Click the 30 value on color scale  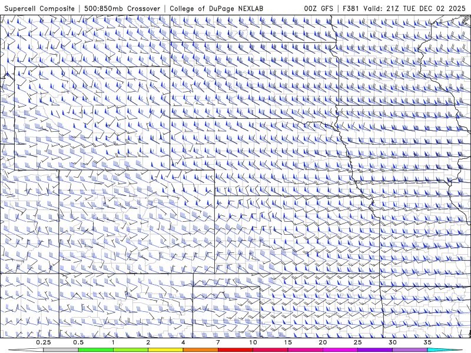pyautogui.click(x=393, y=342)
